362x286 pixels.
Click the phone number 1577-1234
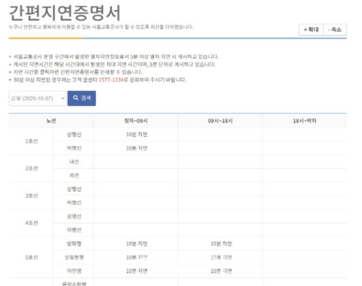tap(111, 80)
